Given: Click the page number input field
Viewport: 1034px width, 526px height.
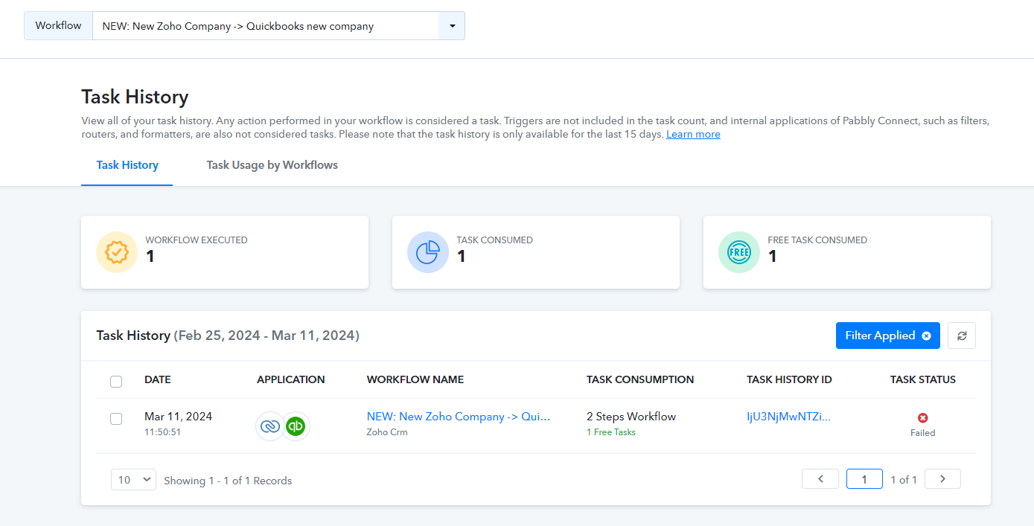Looking at the screenshot, I should 864,479.
